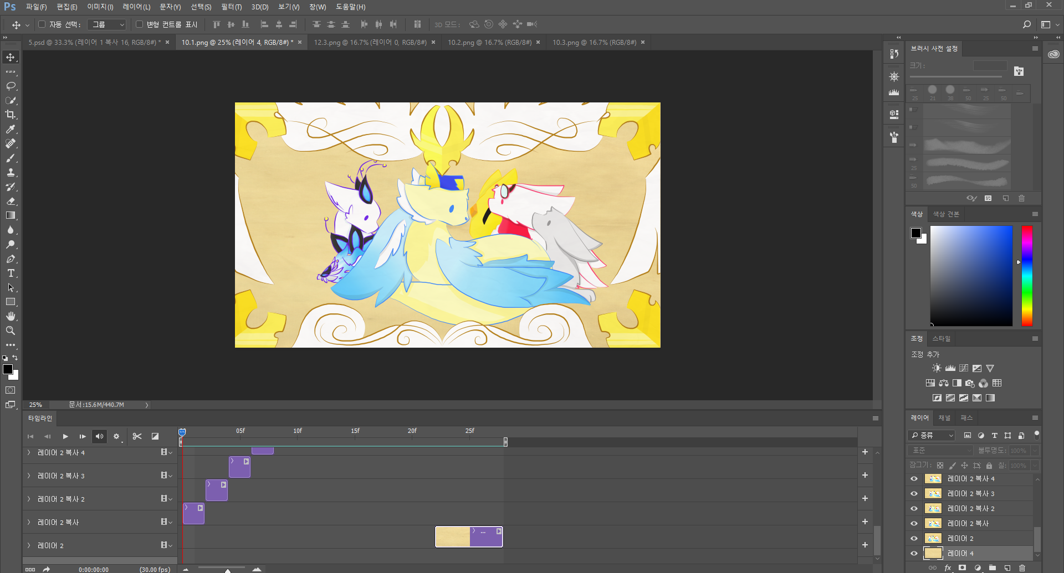
Task: Select the Horizontal Type tool
Action: [11, 273]
